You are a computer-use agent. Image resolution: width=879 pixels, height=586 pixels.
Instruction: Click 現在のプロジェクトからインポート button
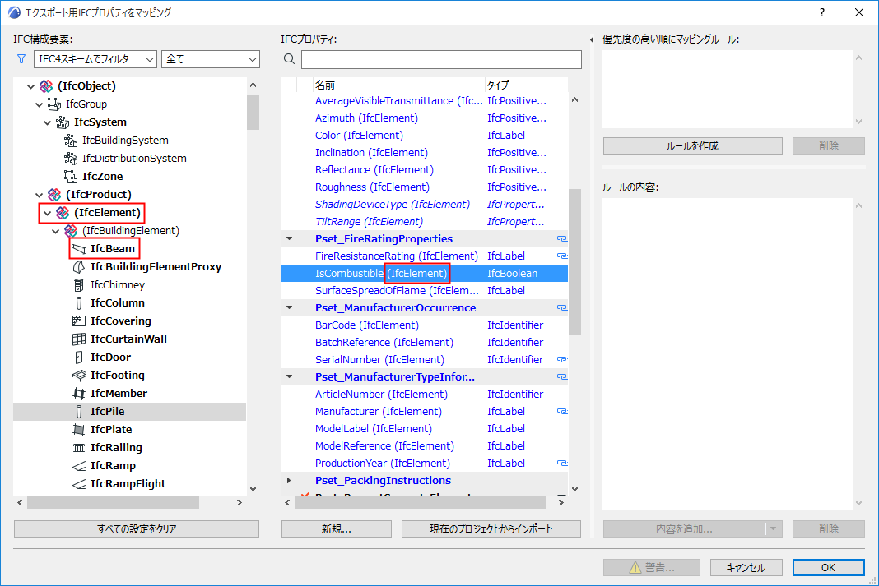(x=491, y=529)
